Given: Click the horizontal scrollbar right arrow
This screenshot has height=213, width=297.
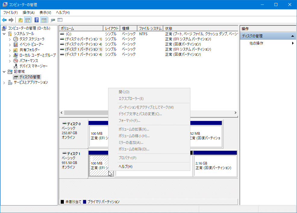Looking at the screenshot, I should point(236,113).
